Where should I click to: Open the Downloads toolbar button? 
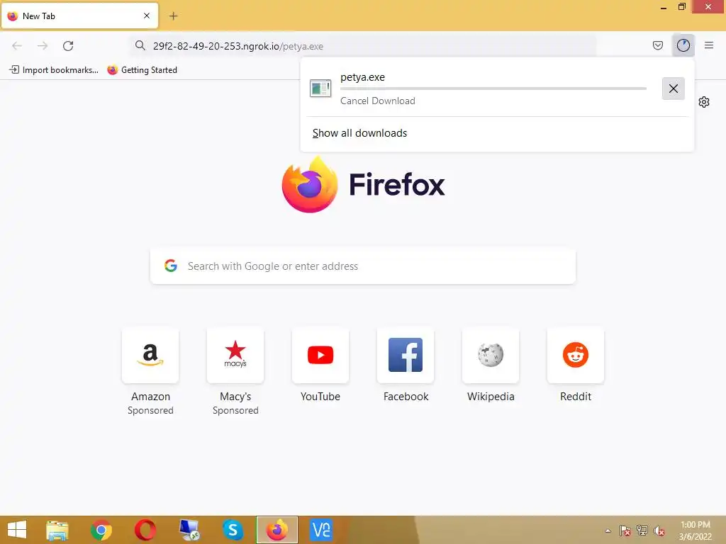tap(683, 45)
